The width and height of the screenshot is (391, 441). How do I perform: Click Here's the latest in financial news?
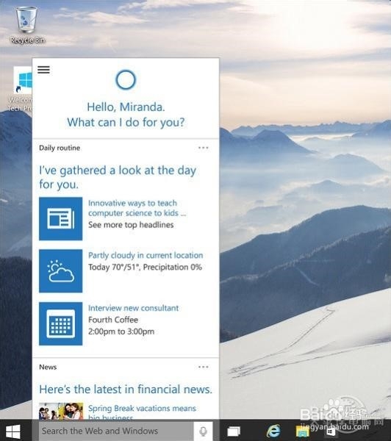click(x=126, y=390)
